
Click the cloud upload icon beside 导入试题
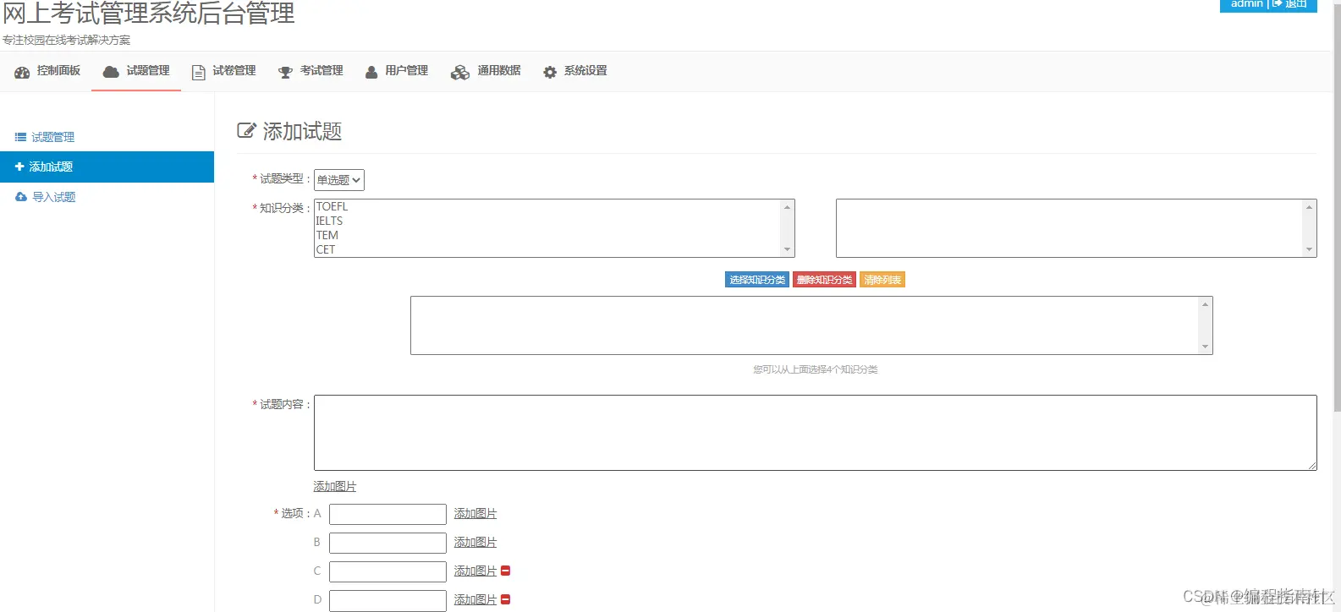pyautogui.click(x=21, y=197)
